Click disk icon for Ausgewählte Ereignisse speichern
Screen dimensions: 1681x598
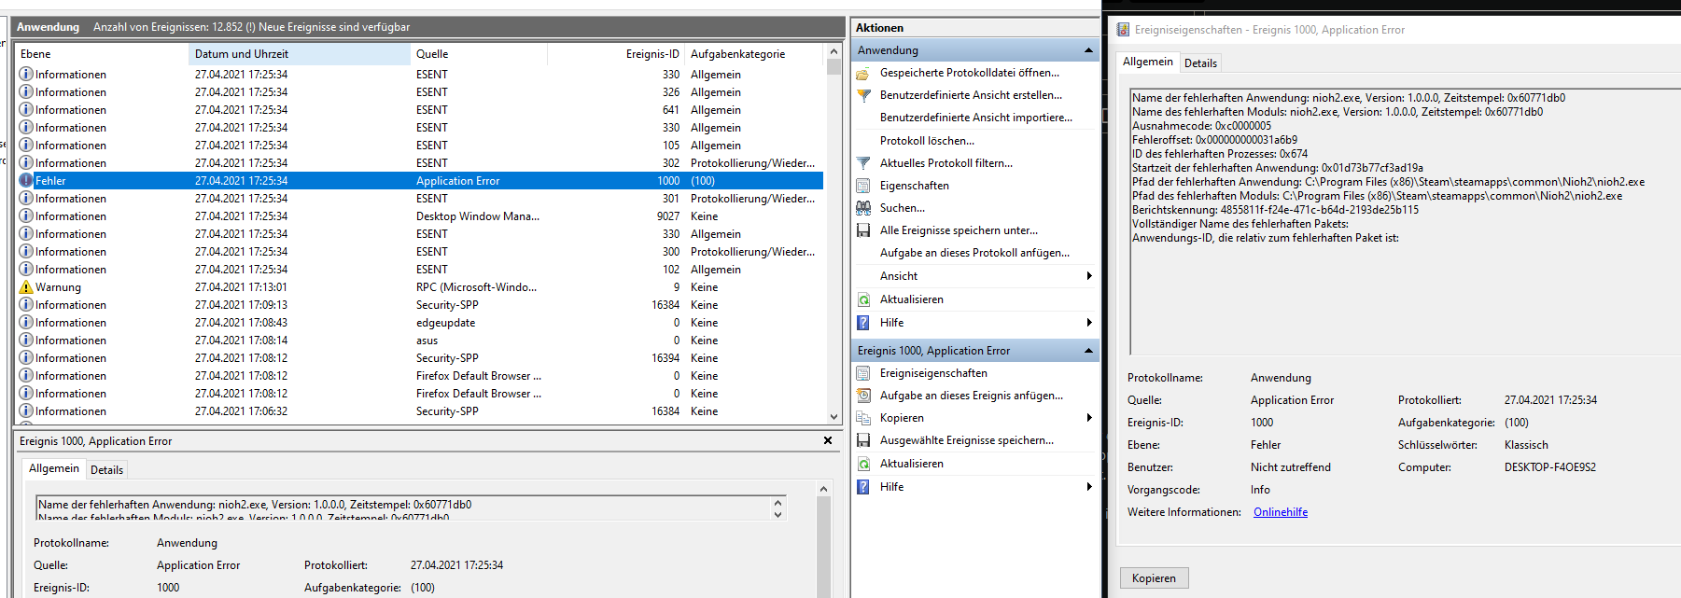pyautogui.click(x=863, y=440)
